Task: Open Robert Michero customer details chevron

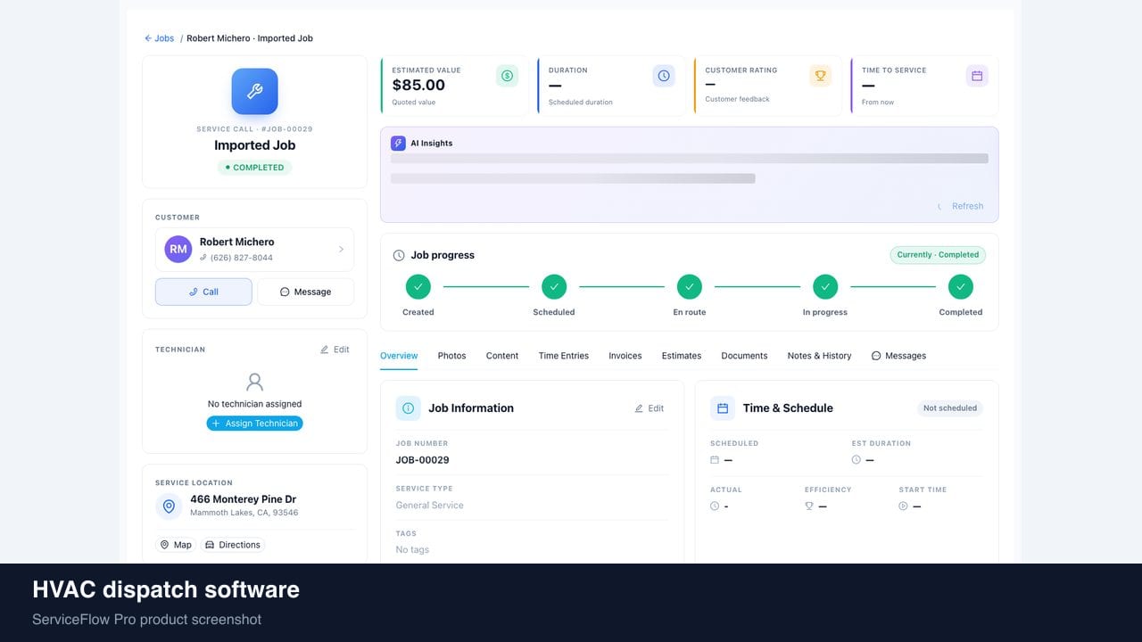Action: tap(341, 250)
